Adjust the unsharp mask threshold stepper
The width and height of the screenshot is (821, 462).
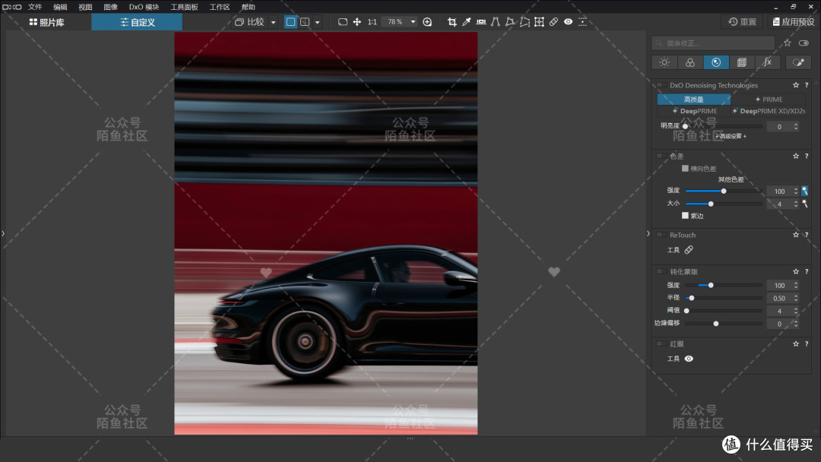[796, 311]
